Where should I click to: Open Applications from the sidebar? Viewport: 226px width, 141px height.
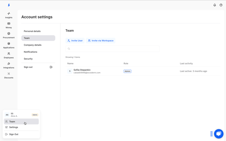[9, 46]
